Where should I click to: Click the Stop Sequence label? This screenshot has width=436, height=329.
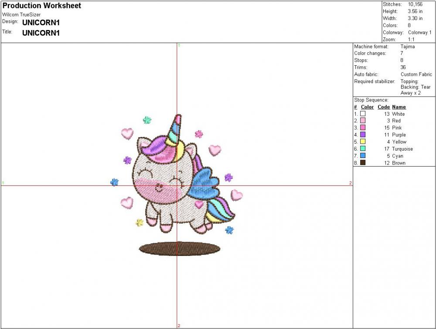pyautogui.click(x=371, y=100)
